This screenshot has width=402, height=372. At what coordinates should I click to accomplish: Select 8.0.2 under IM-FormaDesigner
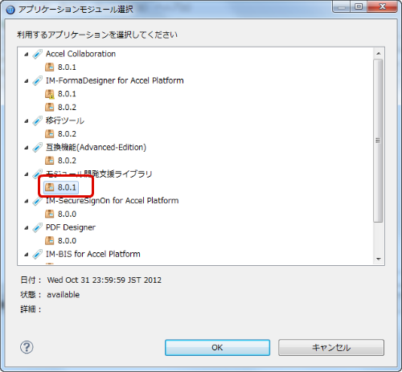(x=67, y=107)
